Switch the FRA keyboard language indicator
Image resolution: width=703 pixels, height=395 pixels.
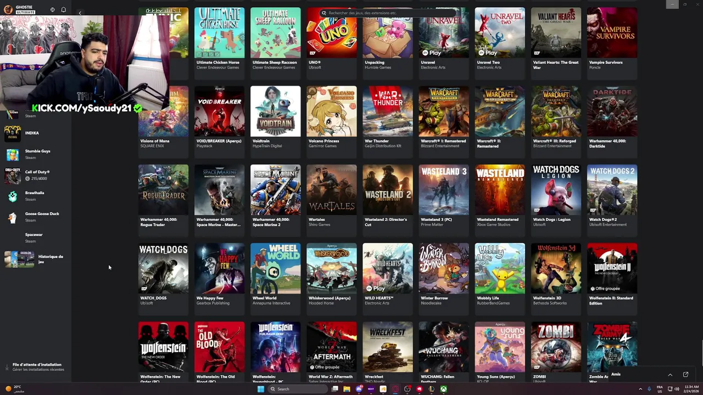(x=660, y=389)
